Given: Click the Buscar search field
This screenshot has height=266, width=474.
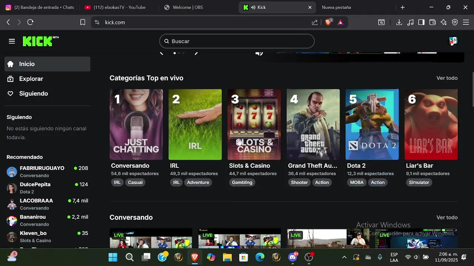Looking at the screenshot, I should click(x=237, y=41).
